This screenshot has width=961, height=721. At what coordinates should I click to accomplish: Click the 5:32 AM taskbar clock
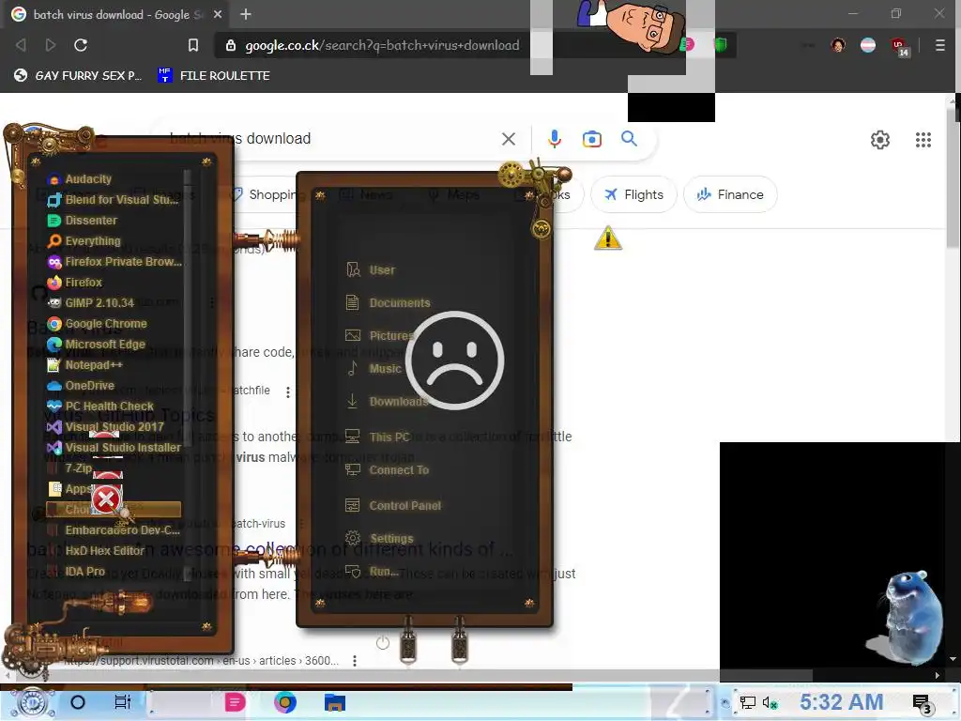pyautogui.click(x=842, y=702)
